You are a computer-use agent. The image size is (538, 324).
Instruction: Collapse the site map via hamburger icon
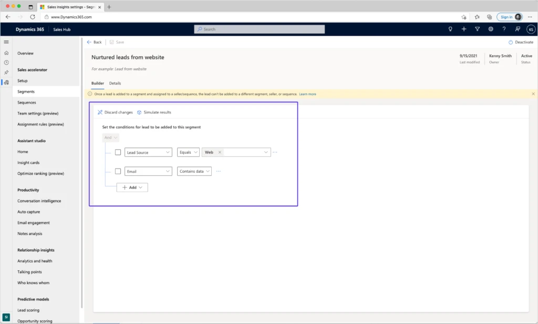pyautogui.click(x=6, y=41)
